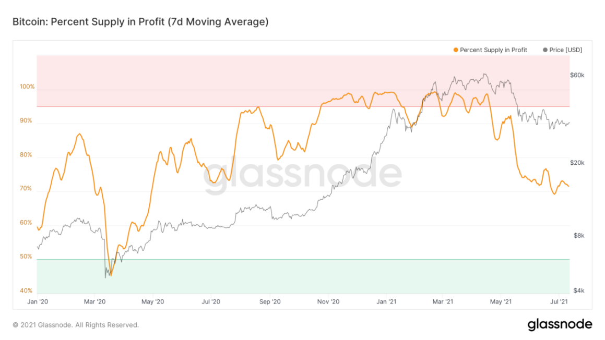Select the Jan '20 date axis label
Screen dimensions: 605x340
click(x=38, y=301)
